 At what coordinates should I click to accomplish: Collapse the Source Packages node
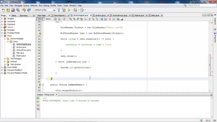(x=5, y=39)
